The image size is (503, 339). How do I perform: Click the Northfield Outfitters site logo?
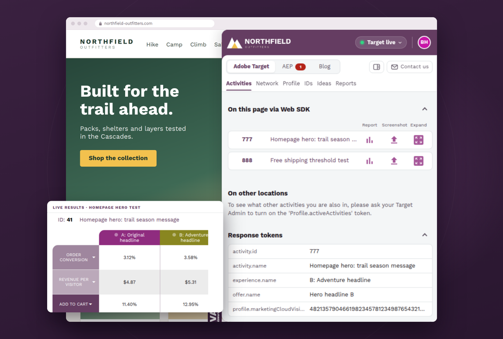(x=107, y=44)
